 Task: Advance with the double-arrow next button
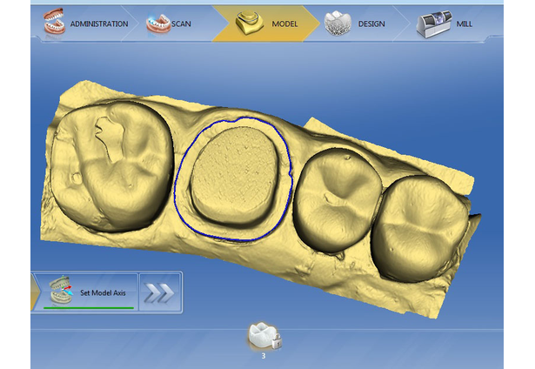click(159, 292)
